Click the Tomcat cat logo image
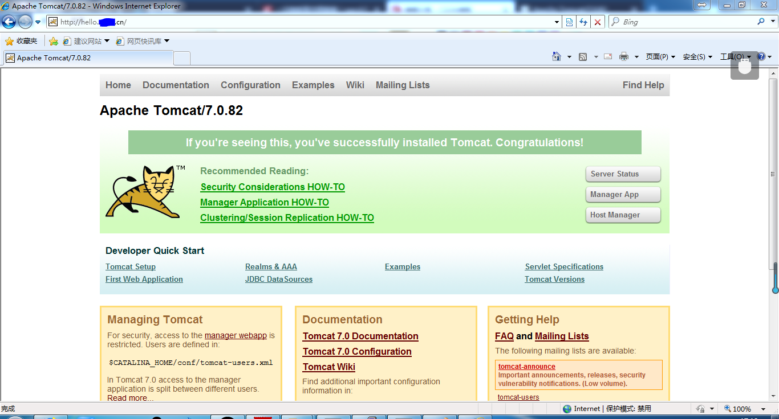 click(145, 191)
